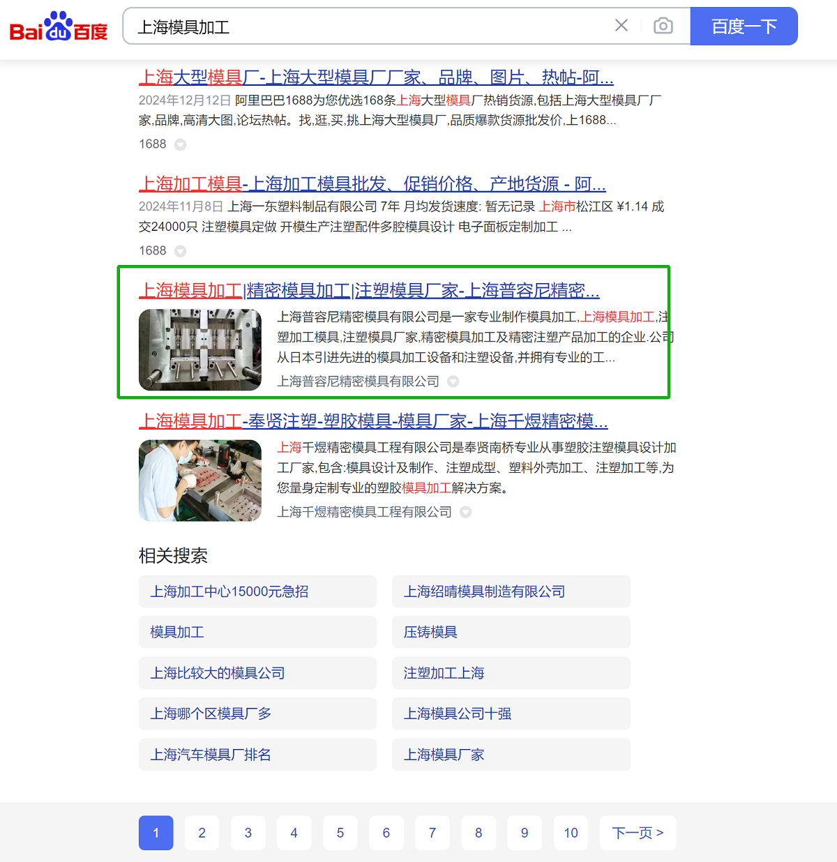Select related search 上海绍晴模具制造有限公司

click(511, 591)
